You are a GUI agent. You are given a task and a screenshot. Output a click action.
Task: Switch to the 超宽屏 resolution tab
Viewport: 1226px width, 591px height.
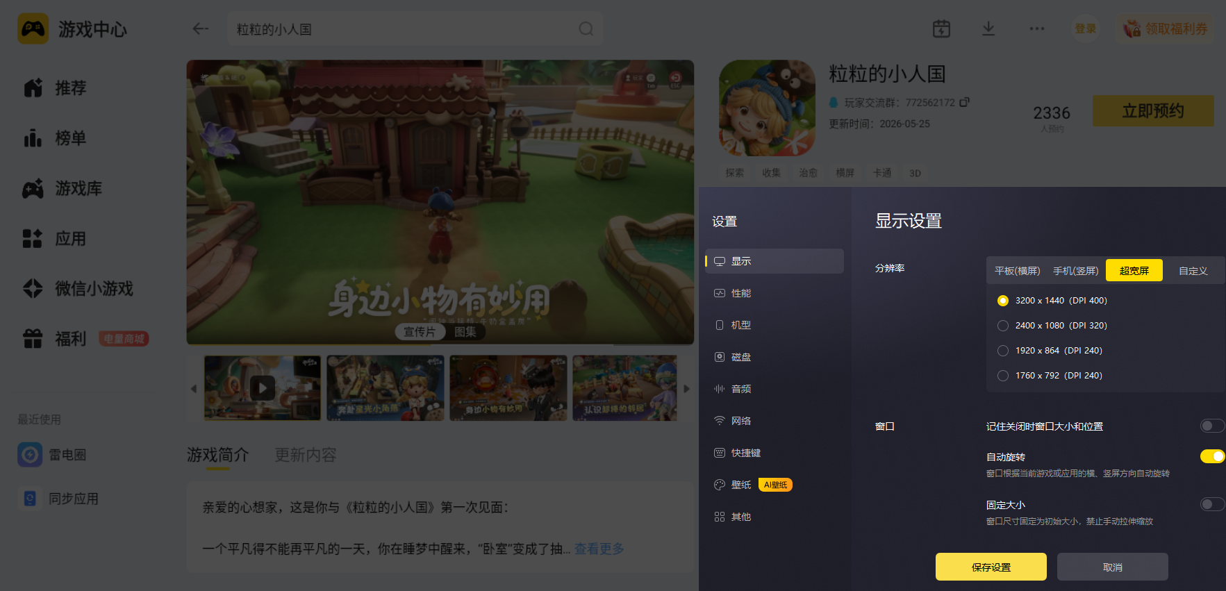click(1134, 271)
